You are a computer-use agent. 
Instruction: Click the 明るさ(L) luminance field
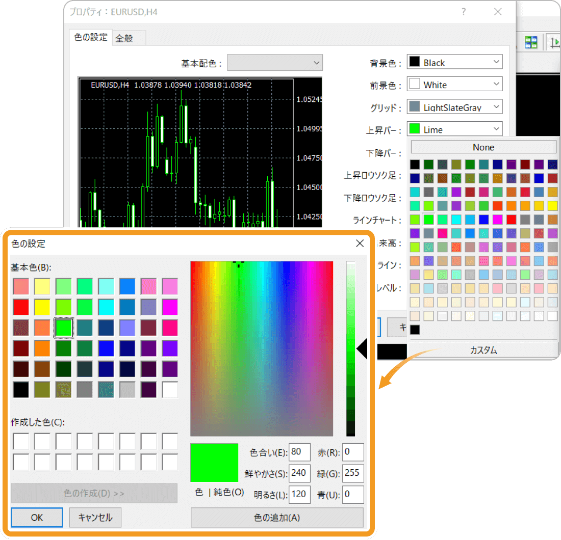(x=299, y=494)
